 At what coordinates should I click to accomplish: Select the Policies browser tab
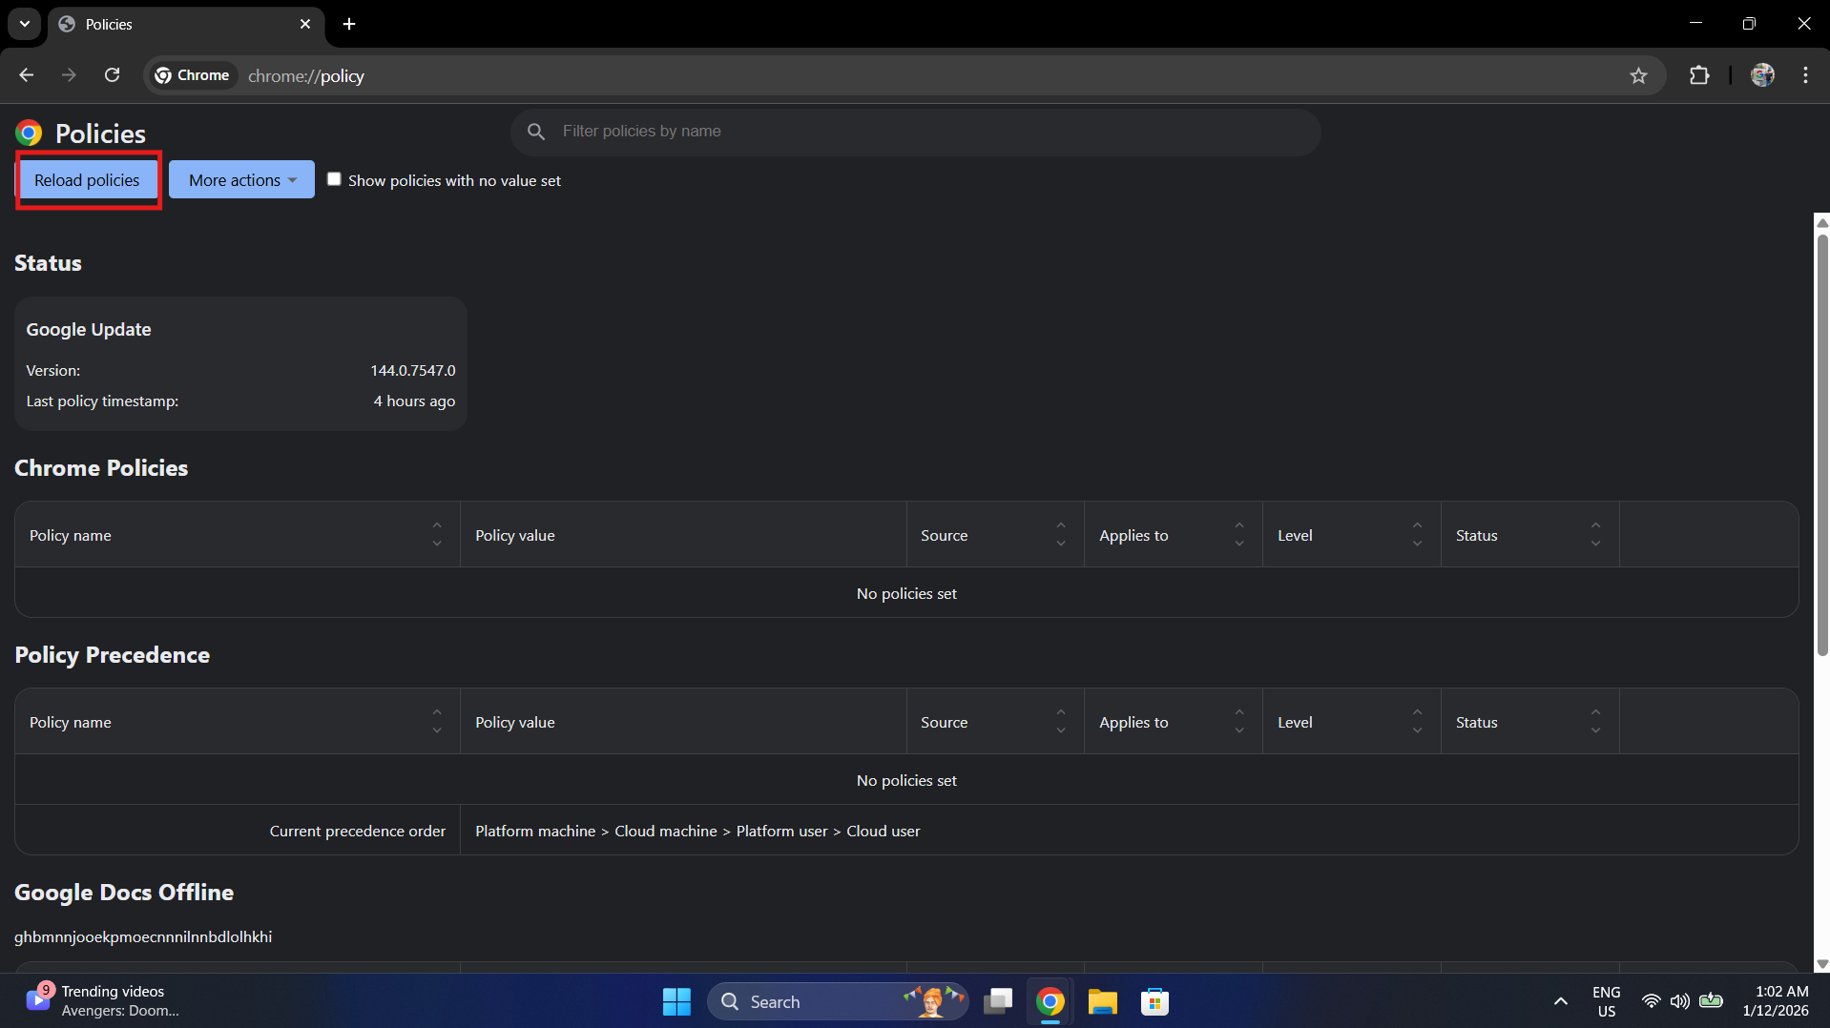point(181,24)
